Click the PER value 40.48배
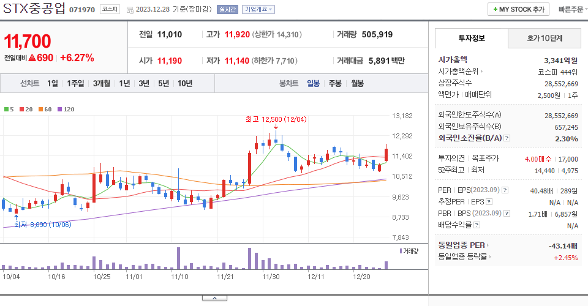 tap(541, 191)
